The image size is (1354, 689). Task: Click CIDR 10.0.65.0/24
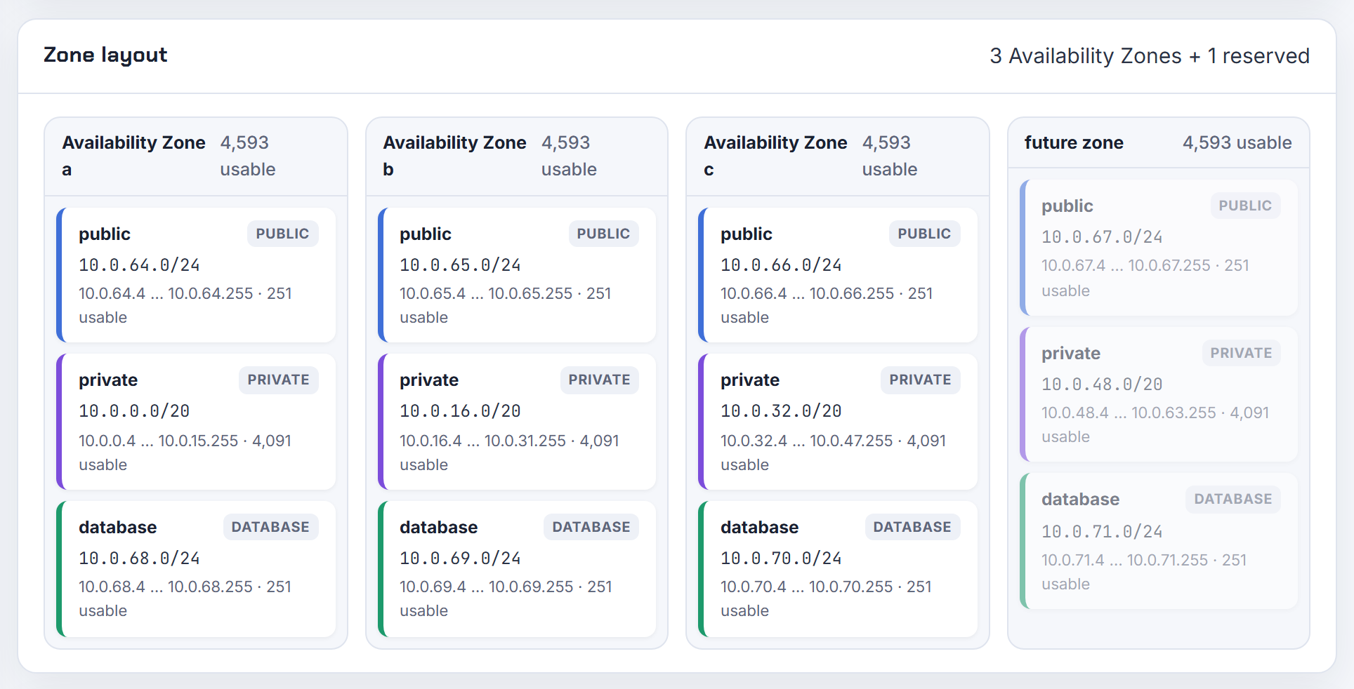coord(460,265)
